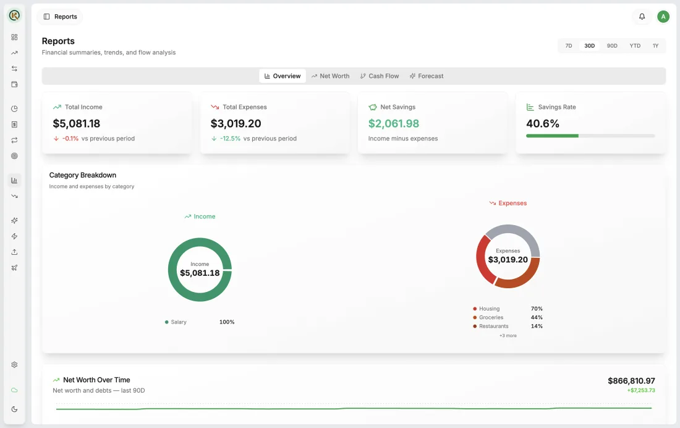Screen dimensions: 680x428
Task: Select the 1Y time range
Action: click(x=655, y=46)
